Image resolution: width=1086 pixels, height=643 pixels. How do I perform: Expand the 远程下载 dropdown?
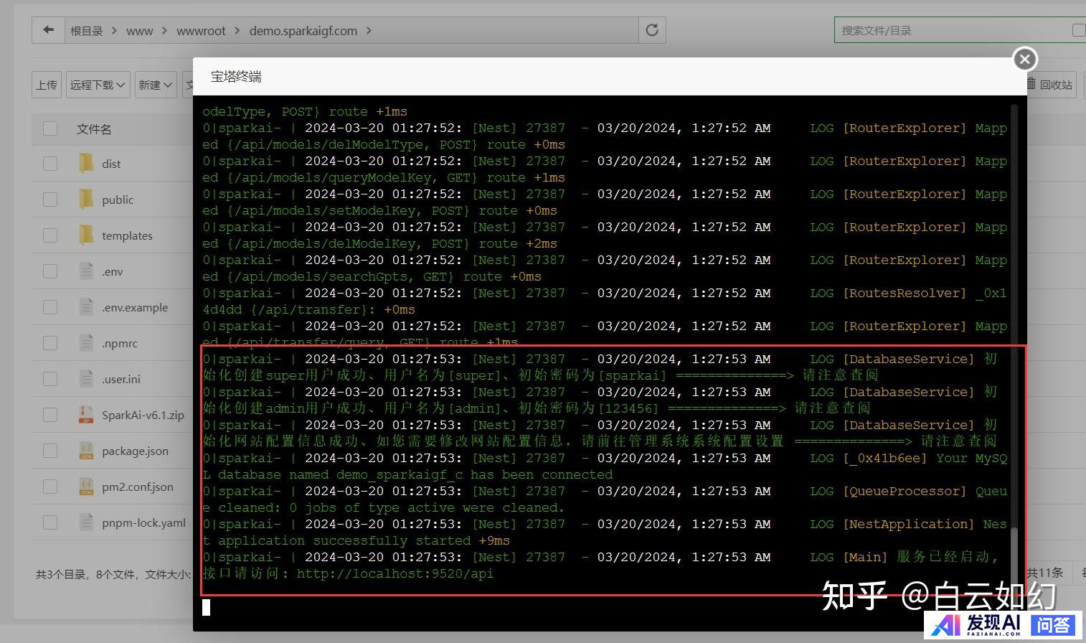pyautogui.click(x=98, y=85)
